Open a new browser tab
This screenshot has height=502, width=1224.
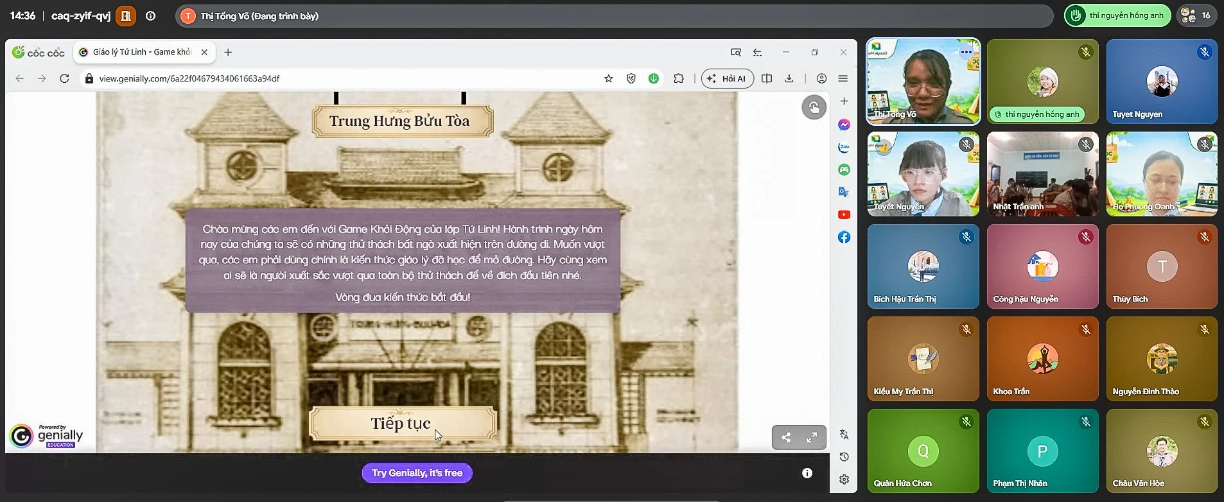[228, 52]
